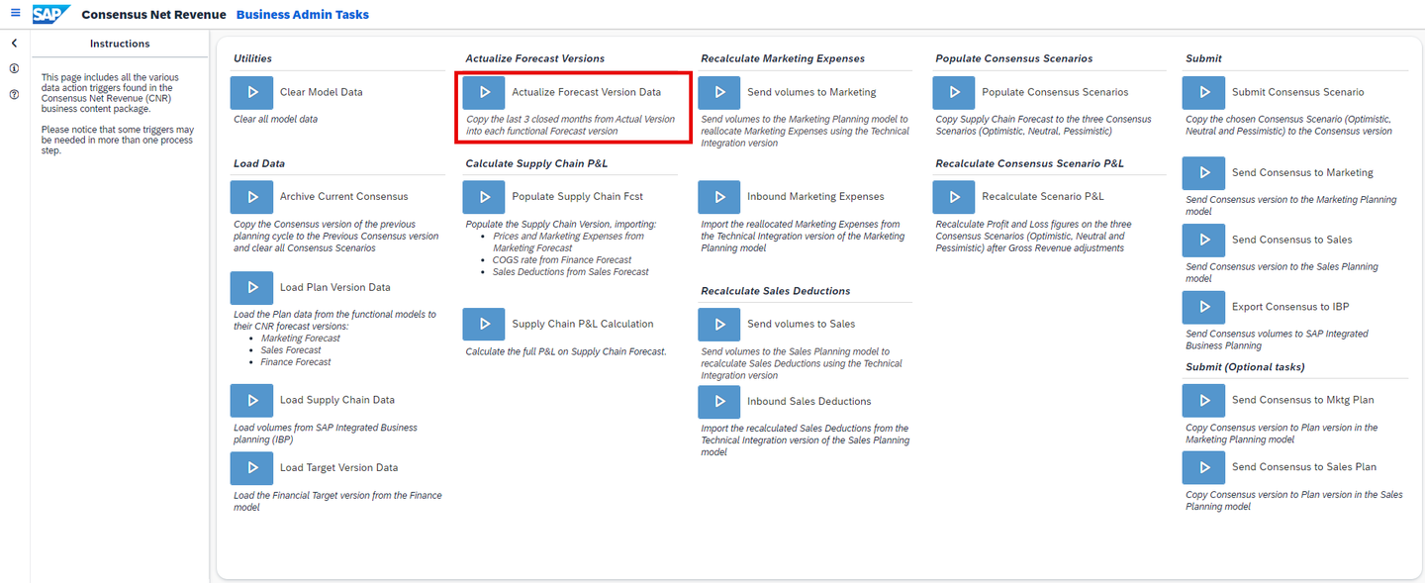The height and width of the screenshot is (583, 1425).
Task: Run Send Consensus to Marketing trigger
Action: (x=1203, y=172)
